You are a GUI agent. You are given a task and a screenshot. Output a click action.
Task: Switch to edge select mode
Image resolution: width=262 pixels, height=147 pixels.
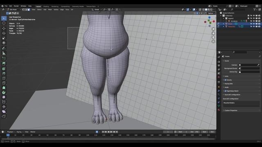click(26, 10)
